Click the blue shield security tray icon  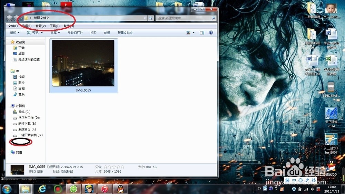(294, 189)
